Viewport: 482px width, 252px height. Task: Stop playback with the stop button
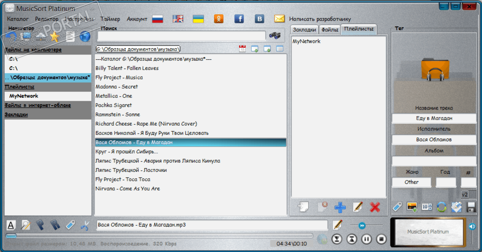[381, 239]
